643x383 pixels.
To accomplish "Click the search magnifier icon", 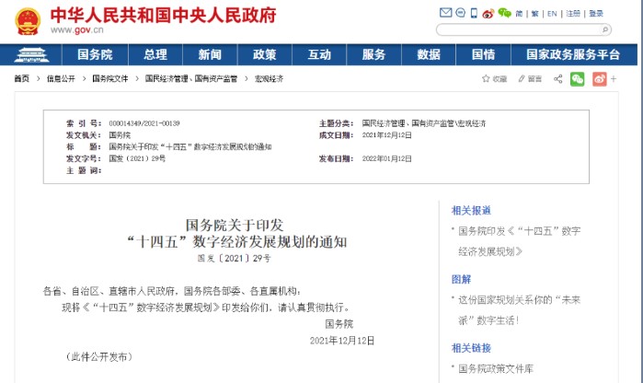I will pos(605,29).
